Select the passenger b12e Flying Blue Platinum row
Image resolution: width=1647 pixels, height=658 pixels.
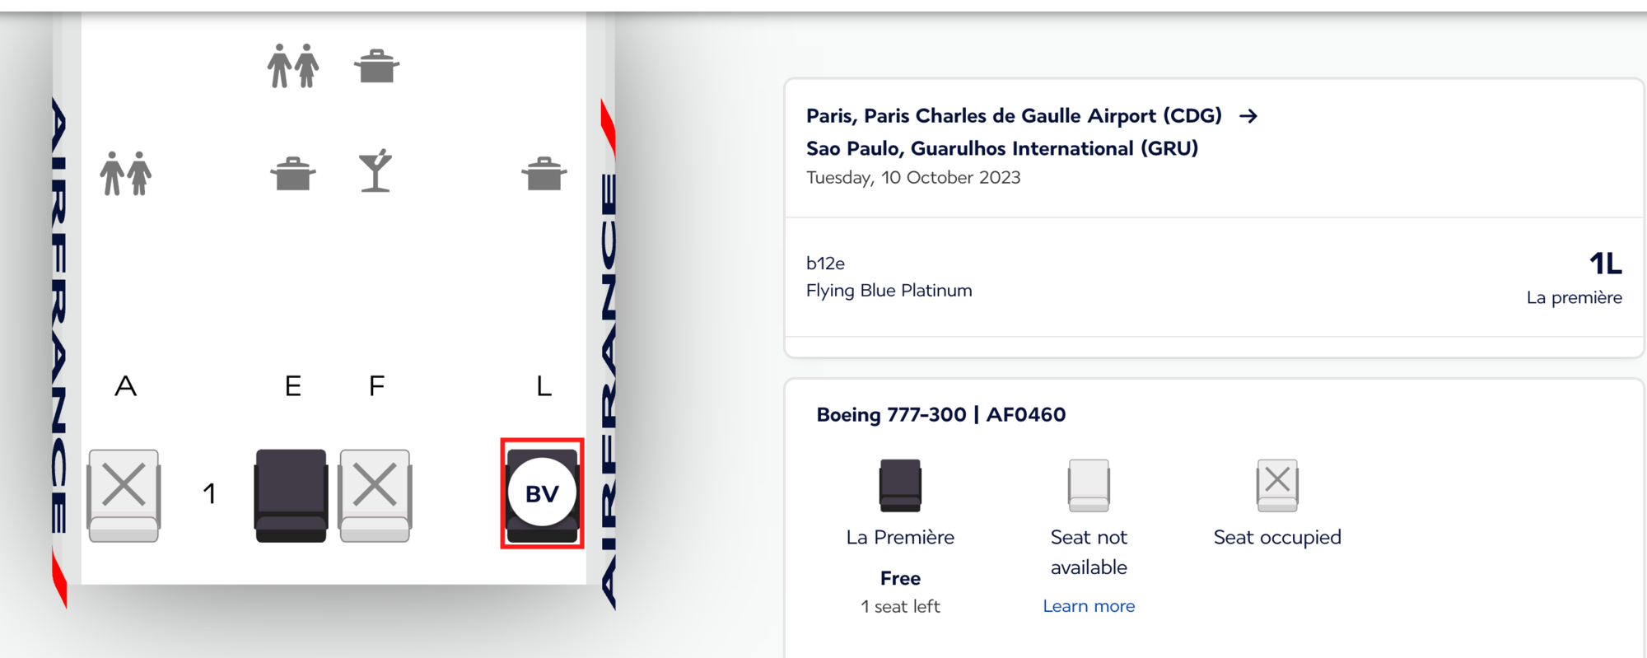[x=1215, y=277]
